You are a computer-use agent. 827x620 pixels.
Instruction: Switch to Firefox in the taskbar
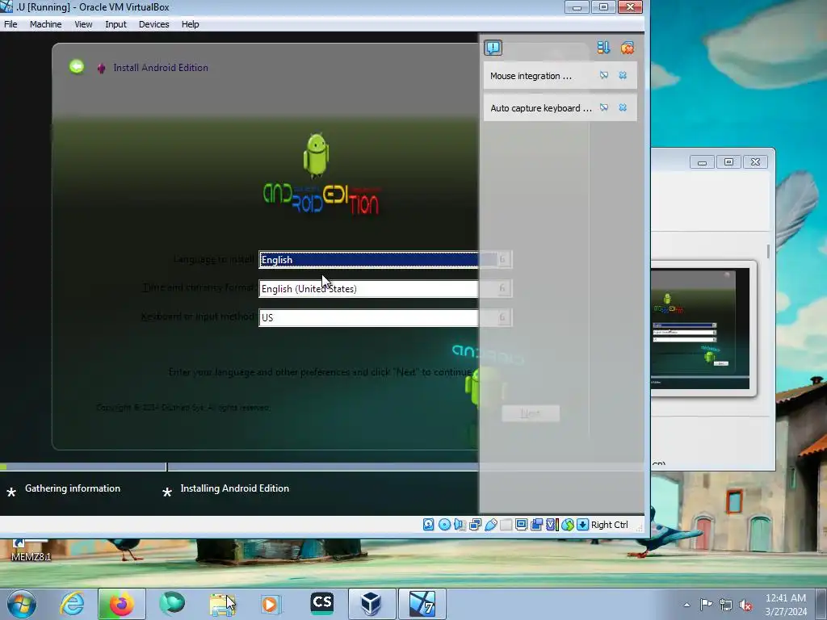tap(121, 604)
